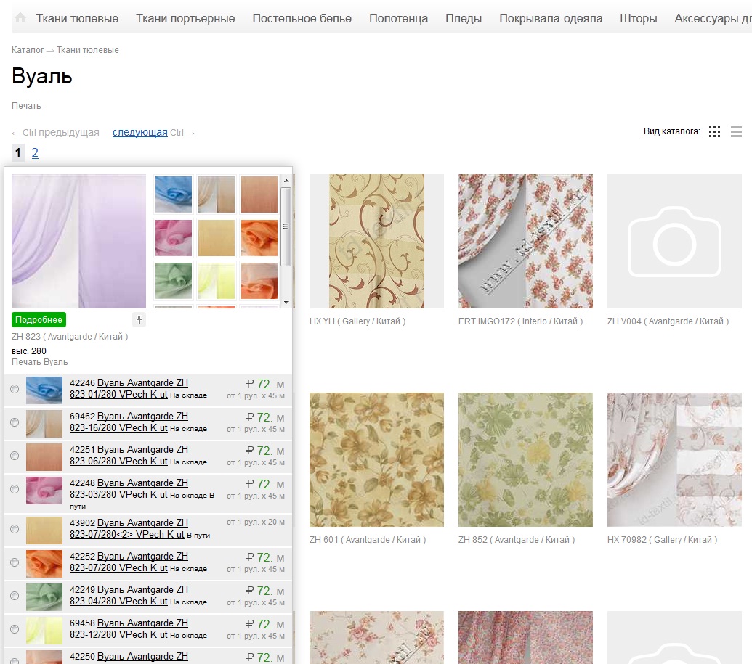
Task: Click the Печать link
Action: pyautogui.click(x=26, y=106)
